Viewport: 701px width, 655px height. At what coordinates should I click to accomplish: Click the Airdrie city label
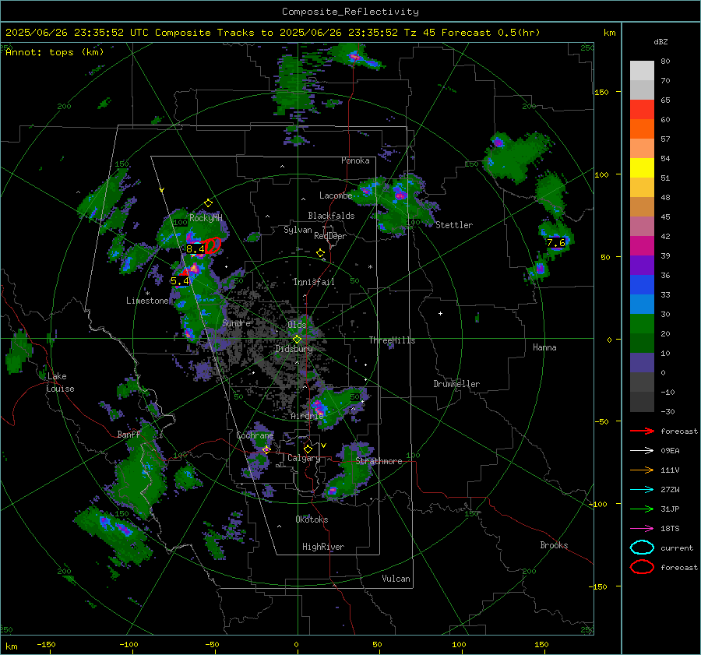[x=307, y=416]
